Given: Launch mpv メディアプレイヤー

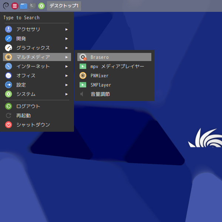Looking at the screenshot, I should pyautogui.click(x=114, y=66).
